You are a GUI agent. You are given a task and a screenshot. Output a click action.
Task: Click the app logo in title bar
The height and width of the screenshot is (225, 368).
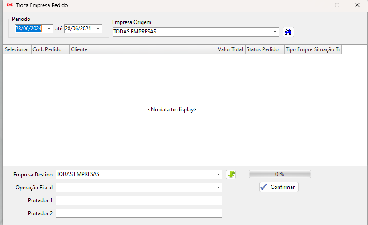(x=9, y=5)
